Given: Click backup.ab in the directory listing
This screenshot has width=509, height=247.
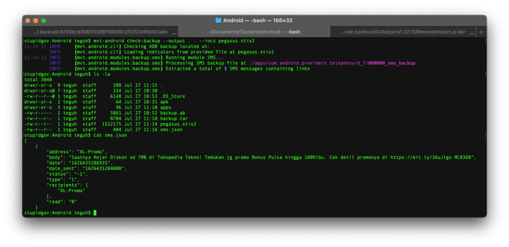Looking at the screenshot, I should coord(172,113).
